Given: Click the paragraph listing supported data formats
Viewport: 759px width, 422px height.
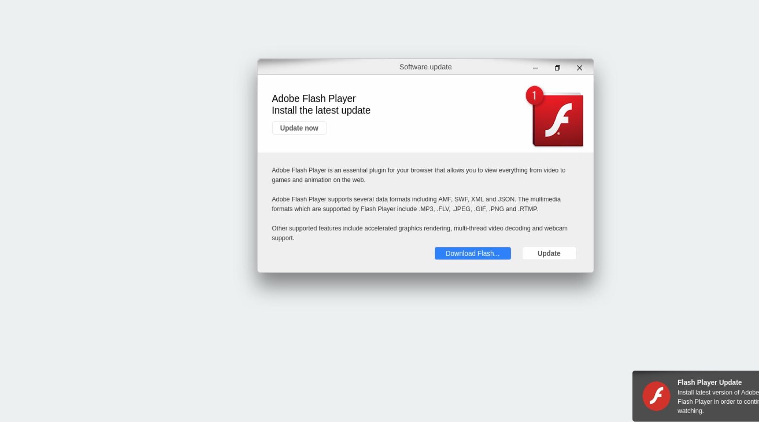Looking at the screenshot, I should coord(416,204).
